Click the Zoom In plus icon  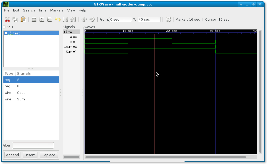[42, 19]
